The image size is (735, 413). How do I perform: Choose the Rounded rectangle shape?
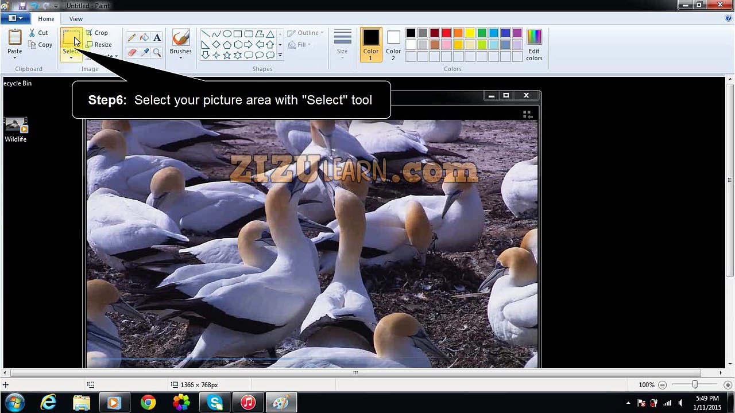[249, 34]
